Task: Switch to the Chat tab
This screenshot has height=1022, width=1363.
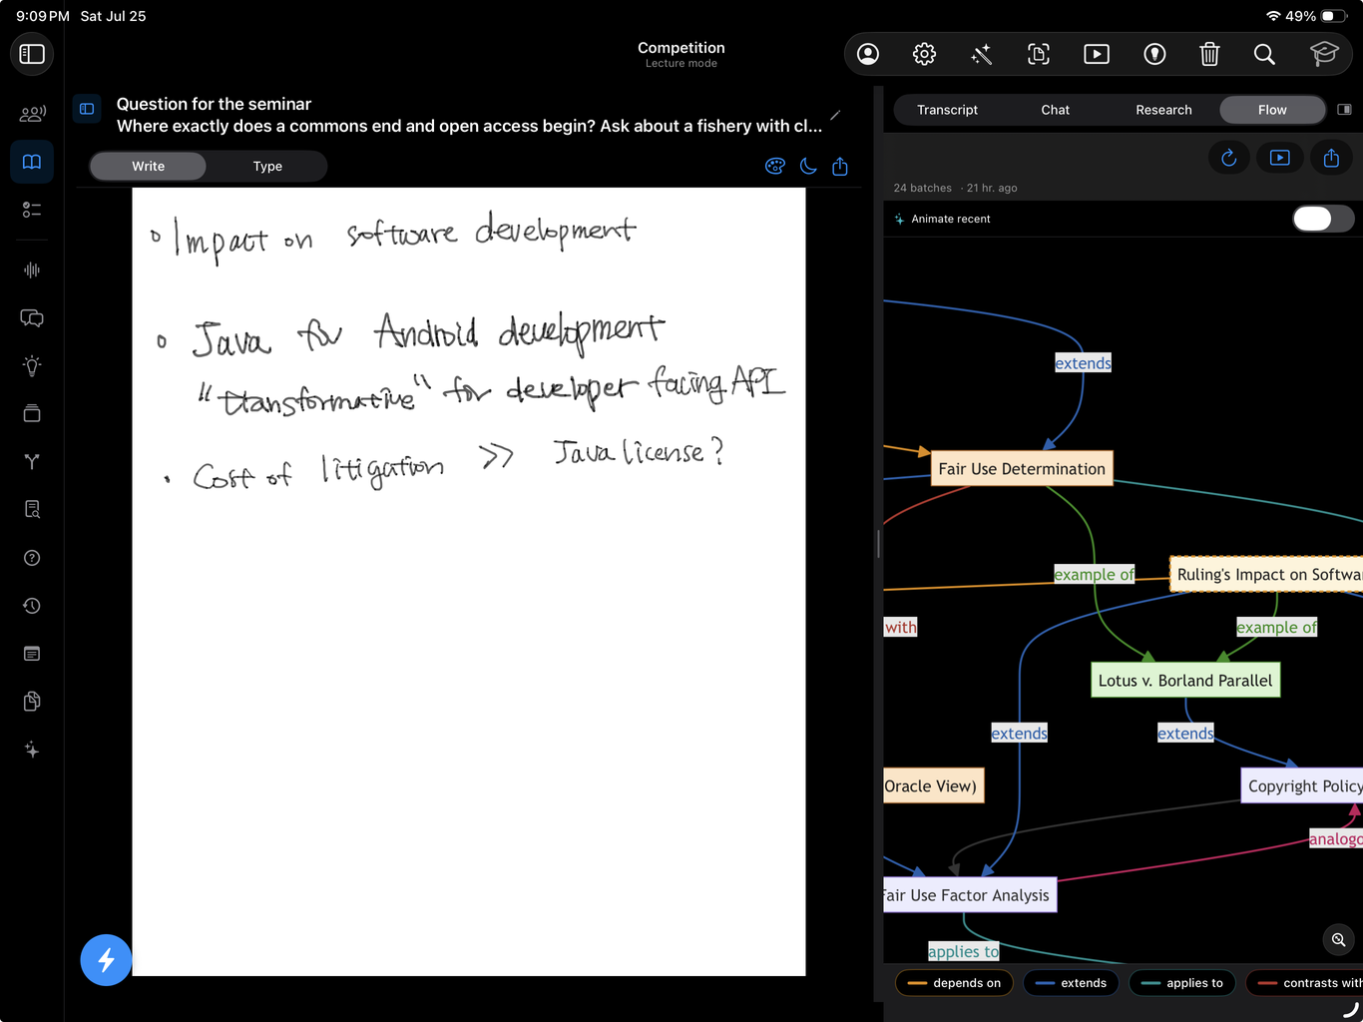Action: click(x=1055, y=110)
